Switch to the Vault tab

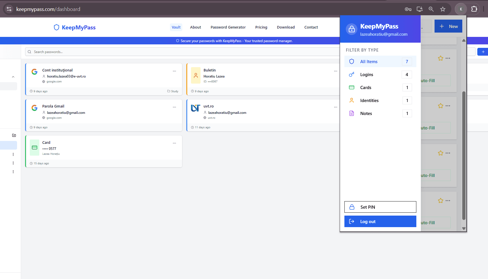(x=176, y=27)
